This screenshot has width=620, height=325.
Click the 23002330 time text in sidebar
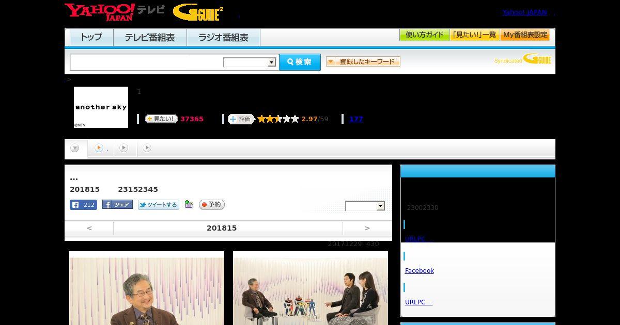click(x=423, y=208)
